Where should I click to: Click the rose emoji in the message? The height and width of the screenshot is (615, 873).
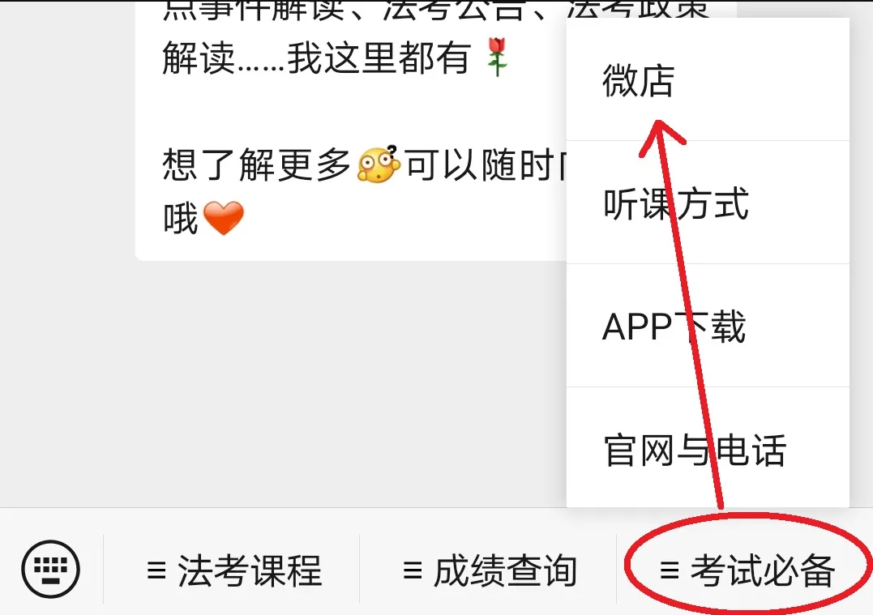click(x=497, y=58)
